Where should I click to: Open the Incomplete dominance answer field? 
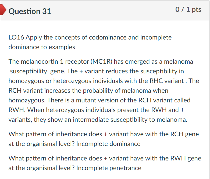108,144
